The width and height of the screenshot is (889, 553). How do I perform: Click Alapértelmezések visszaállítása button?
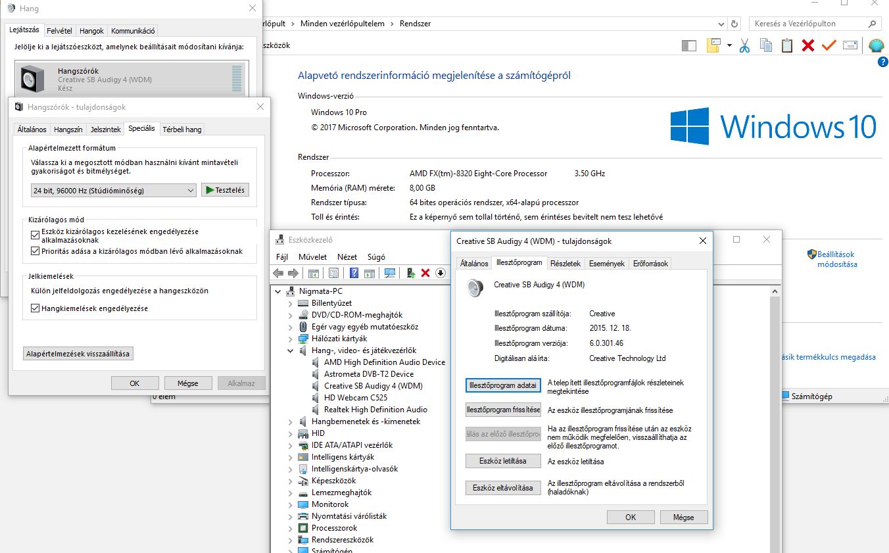point(78,354)
